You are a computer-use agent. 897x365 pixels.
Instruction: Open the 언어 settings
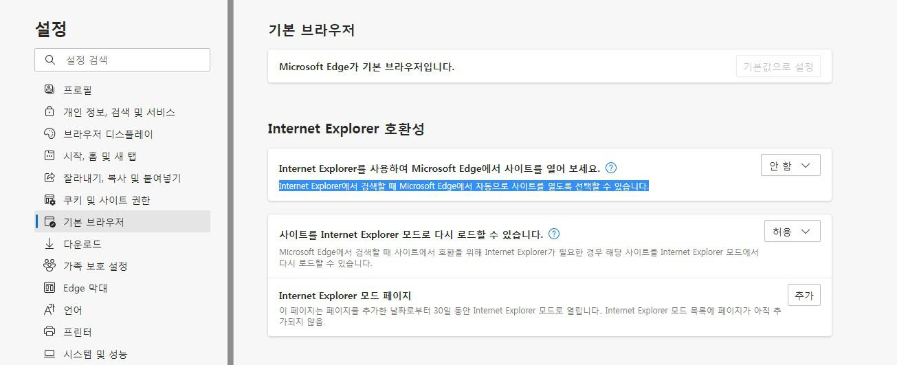tap(122, 309)
